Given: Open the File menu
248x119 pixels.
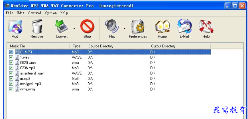Looking at the screenshot, I should (x=10, y=13).
